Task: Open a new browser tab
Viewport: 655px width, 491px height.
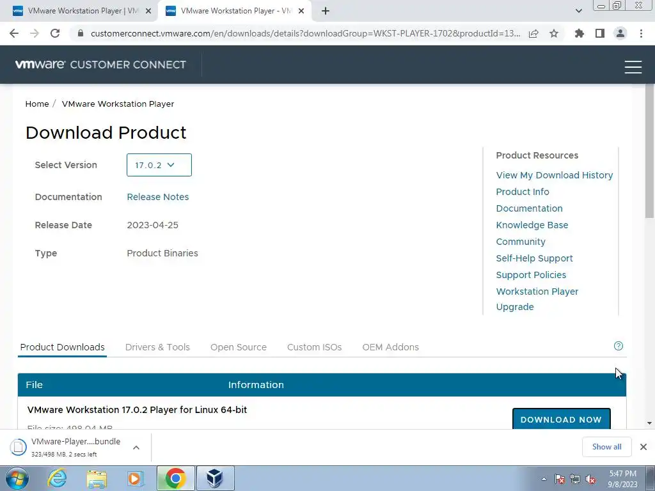Action: (x=326, y=11)
